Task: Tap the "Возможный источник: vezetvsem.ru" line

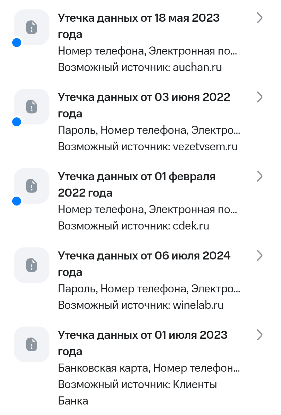Action: [148, 147]
